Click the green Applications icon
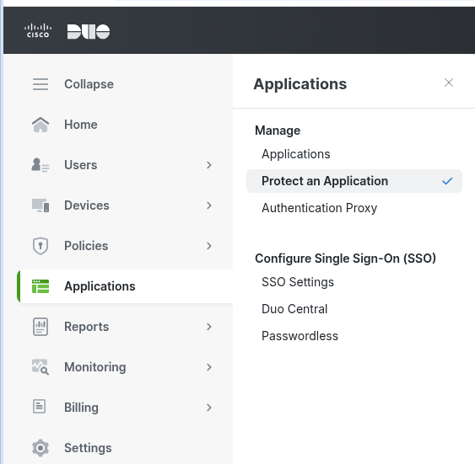475x464 pixels. click(x=40, y=286)
